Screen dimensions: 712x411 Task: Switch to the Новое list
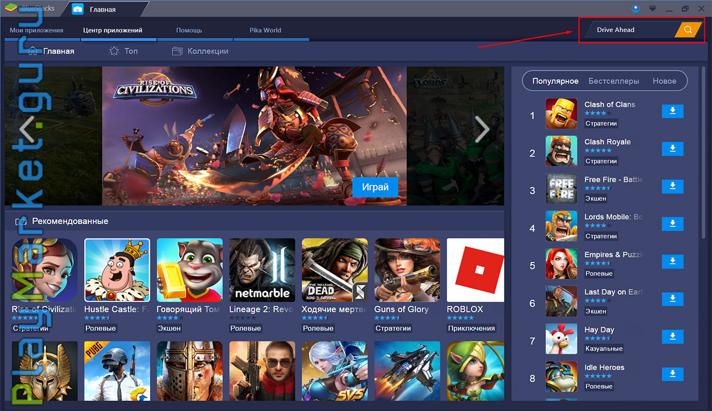pyautogui.click(x=664, y=81)
